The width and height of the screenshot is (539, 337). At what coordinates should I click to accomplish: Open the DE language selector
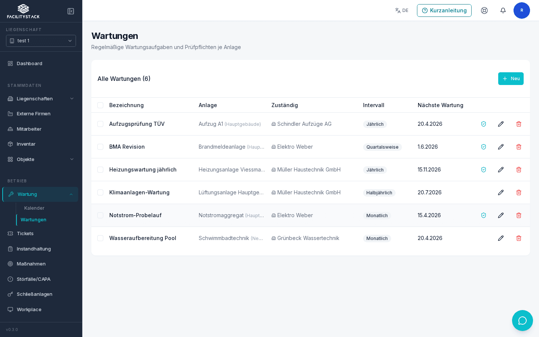click(x=402, y=10)
